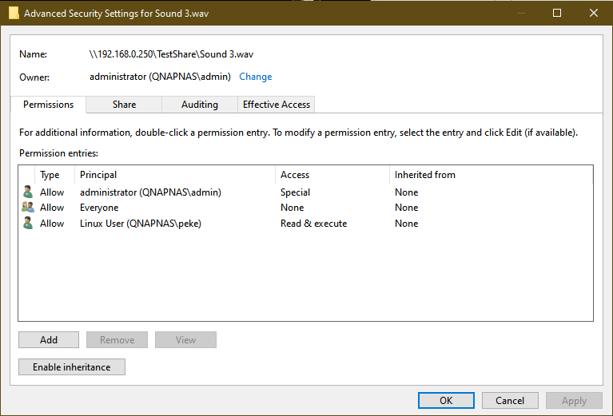Screen dimensions: 613x416
Task: Open the Auditing tab
Action: pyautogui.click(x=199, y=105)
